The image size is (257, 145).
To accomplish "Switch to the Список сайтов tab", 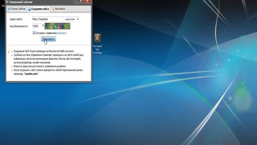I will pos(17,9).
